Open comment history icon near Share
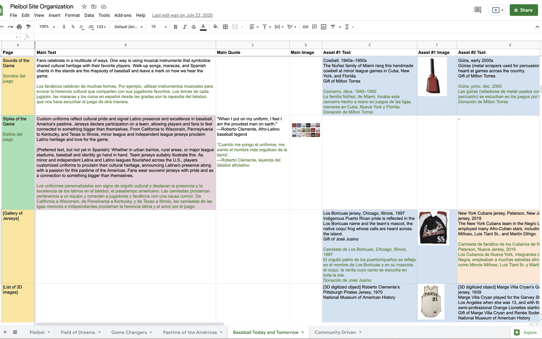Screen dimensions: 542x339 click(478, 10)
